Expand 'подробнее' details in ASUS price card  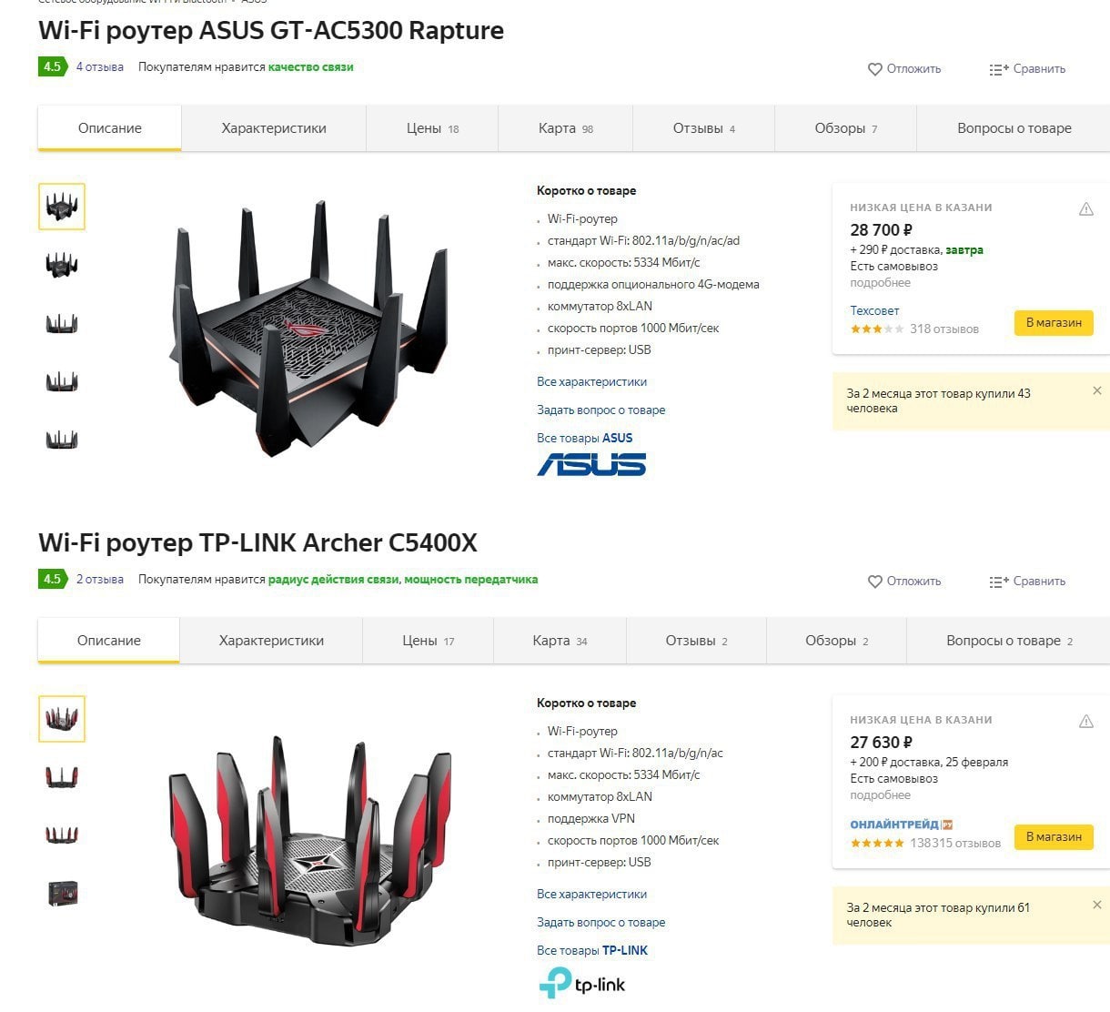pos(880,283)
